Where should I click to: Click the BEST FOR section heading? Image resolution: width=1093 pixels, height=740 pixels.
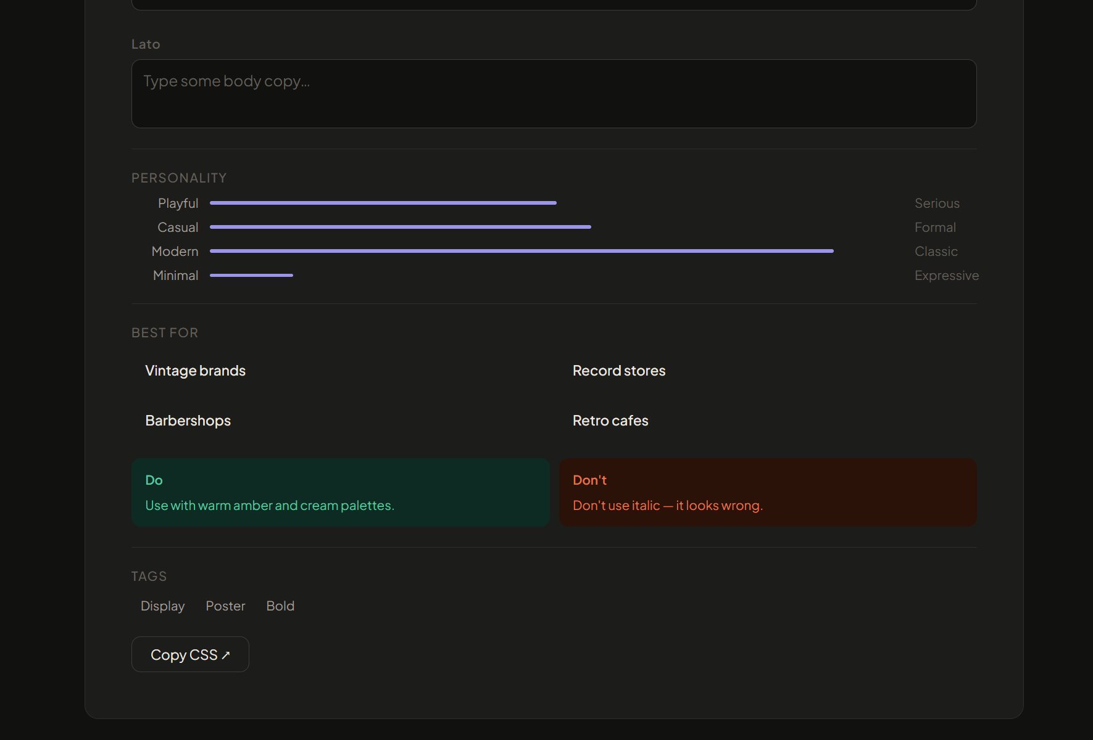(x=165, y=333)
